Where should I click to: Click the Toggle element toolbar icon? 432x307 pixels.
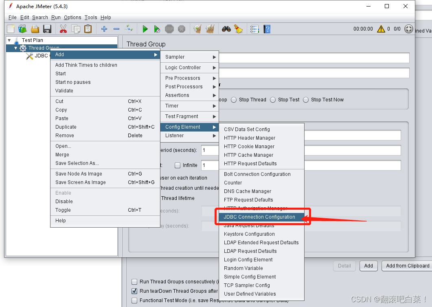click(x=128, y=29)
